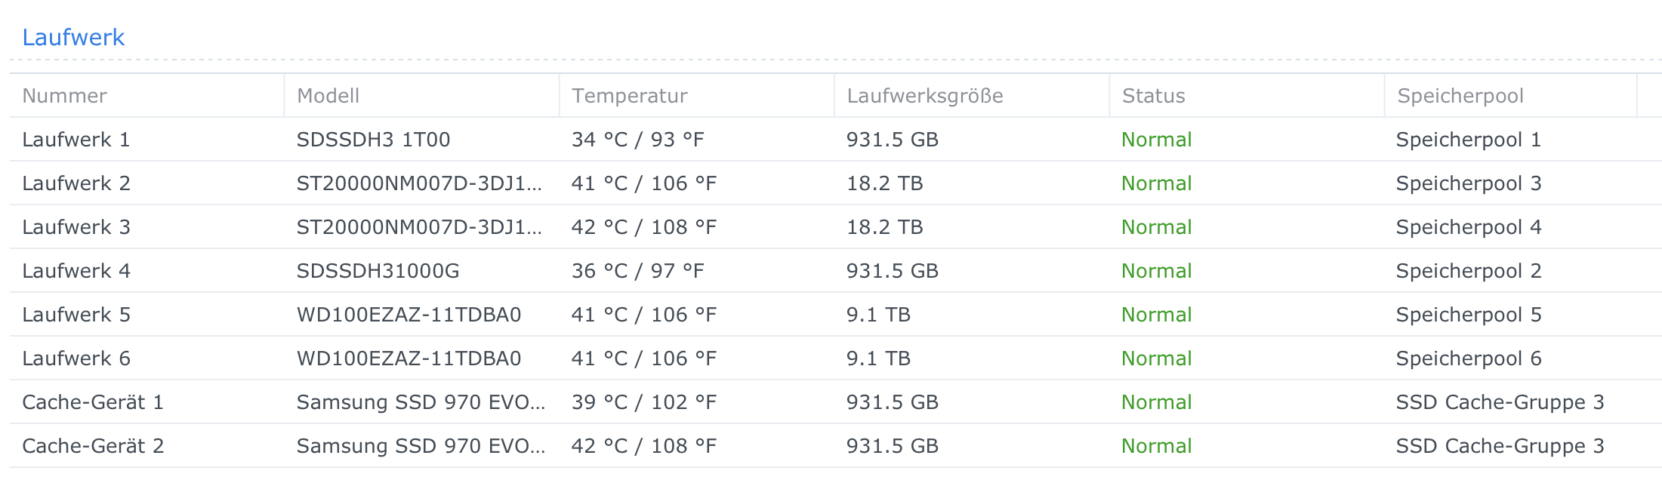Select the Cache-Gerät 1 row
Image resolution: width=1662 pixels, height=483 pixels.
93,402
